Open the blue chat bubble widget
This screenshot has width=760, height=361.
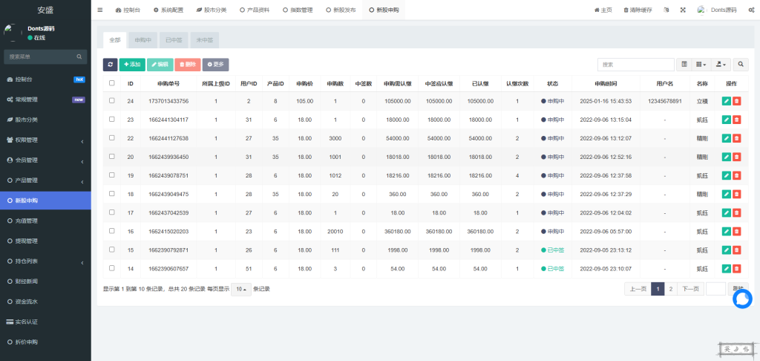click(x=742, y=299)
